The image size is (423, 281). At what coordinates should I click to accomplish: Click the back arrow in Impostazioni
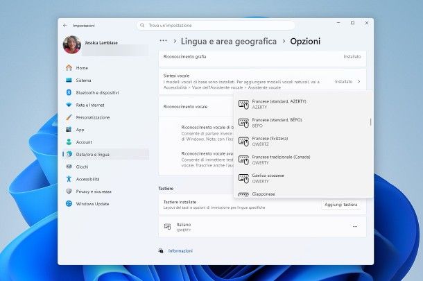65,26
